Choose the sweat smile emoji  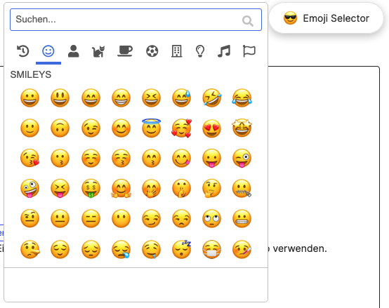(182, 98)
